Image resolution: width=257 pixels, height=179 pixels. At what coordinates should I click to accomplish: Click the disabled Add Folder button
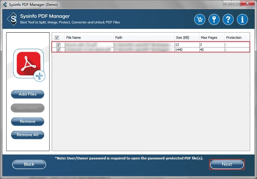(x=27, y=108)
